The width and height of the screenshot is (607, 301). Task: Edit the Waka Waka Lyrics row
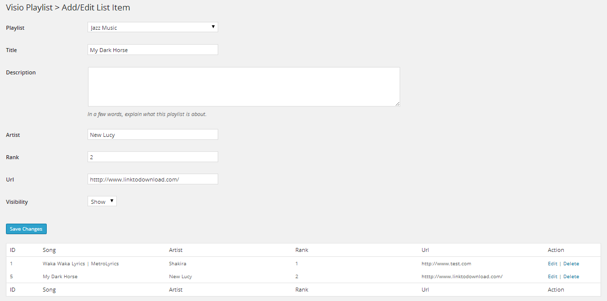click(552, 264)
